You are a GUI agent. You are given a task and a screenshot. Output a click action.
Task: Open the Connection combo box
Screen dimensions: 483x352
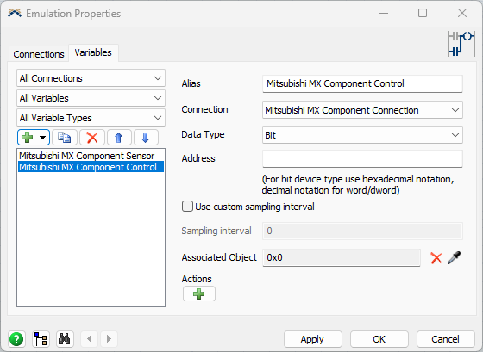pyautogui.click(x=362, y=110)
